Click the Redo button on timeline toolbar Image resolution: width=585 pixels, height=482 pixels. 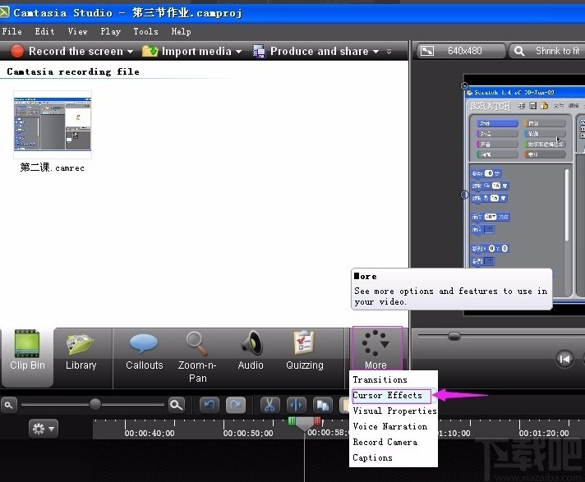pyautogui.click(x=236, y=405)
